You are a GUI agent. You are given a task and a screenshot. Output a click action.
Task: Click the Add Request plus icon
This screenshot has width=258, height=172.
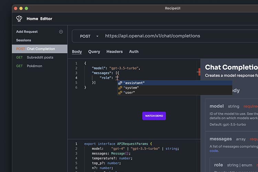pos(61,32)
